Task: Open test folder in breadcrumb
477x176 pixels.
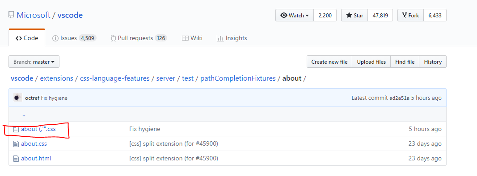Action: pos(188,78)
